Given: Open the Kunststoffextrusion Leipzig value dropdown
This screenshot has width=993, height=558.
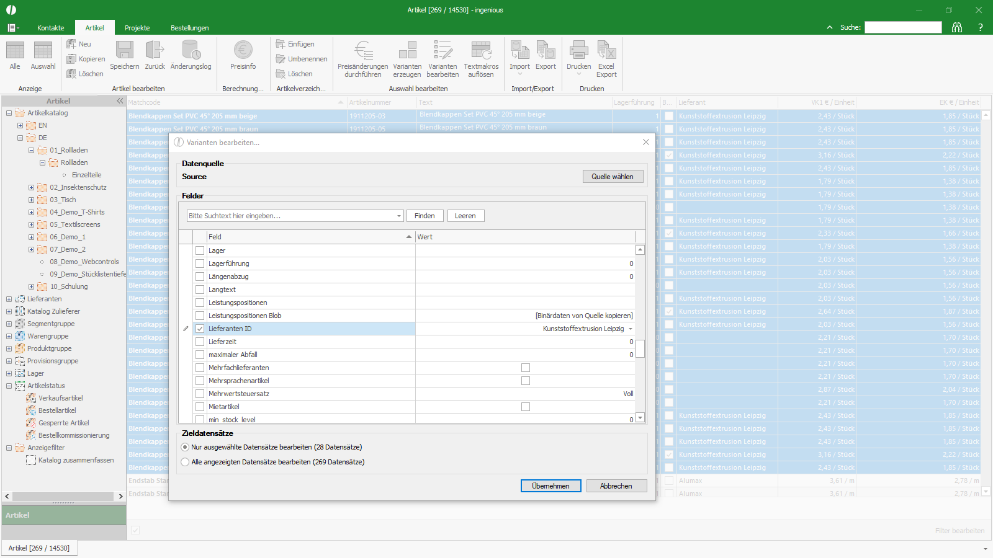Looking at the screenshot, I should 631,329.
